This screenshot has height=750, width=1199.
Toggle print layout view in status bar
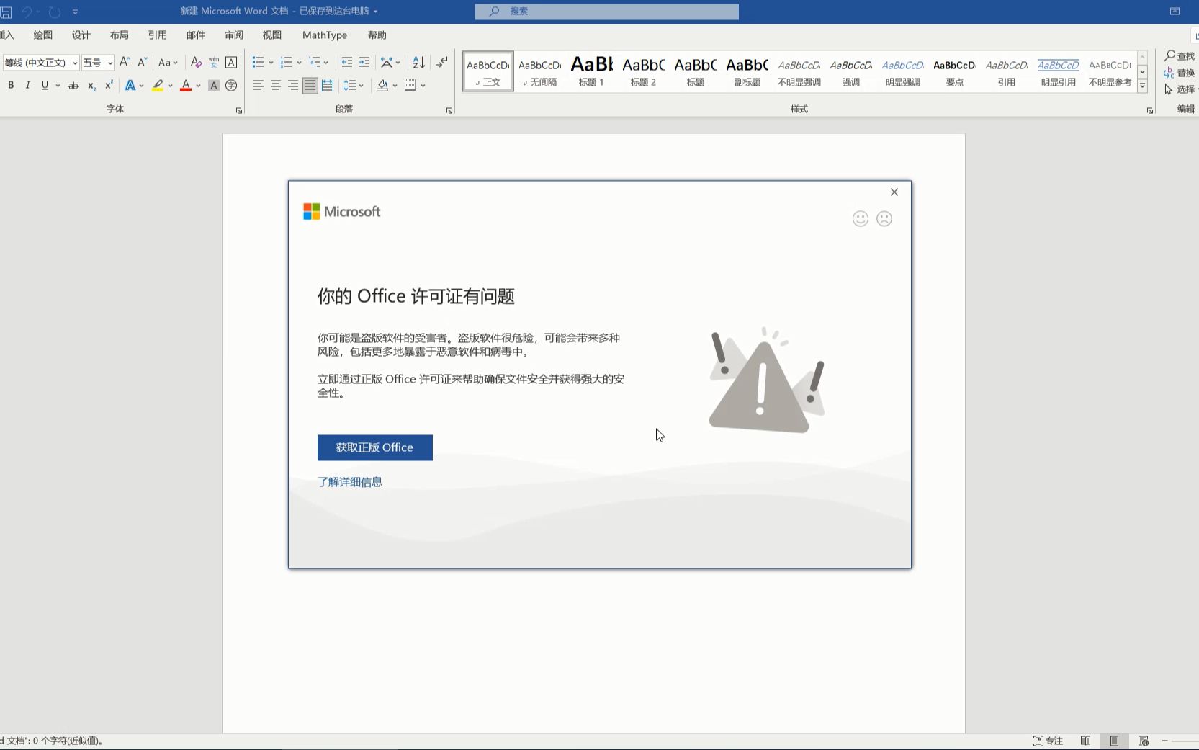tap(1114, 741)
